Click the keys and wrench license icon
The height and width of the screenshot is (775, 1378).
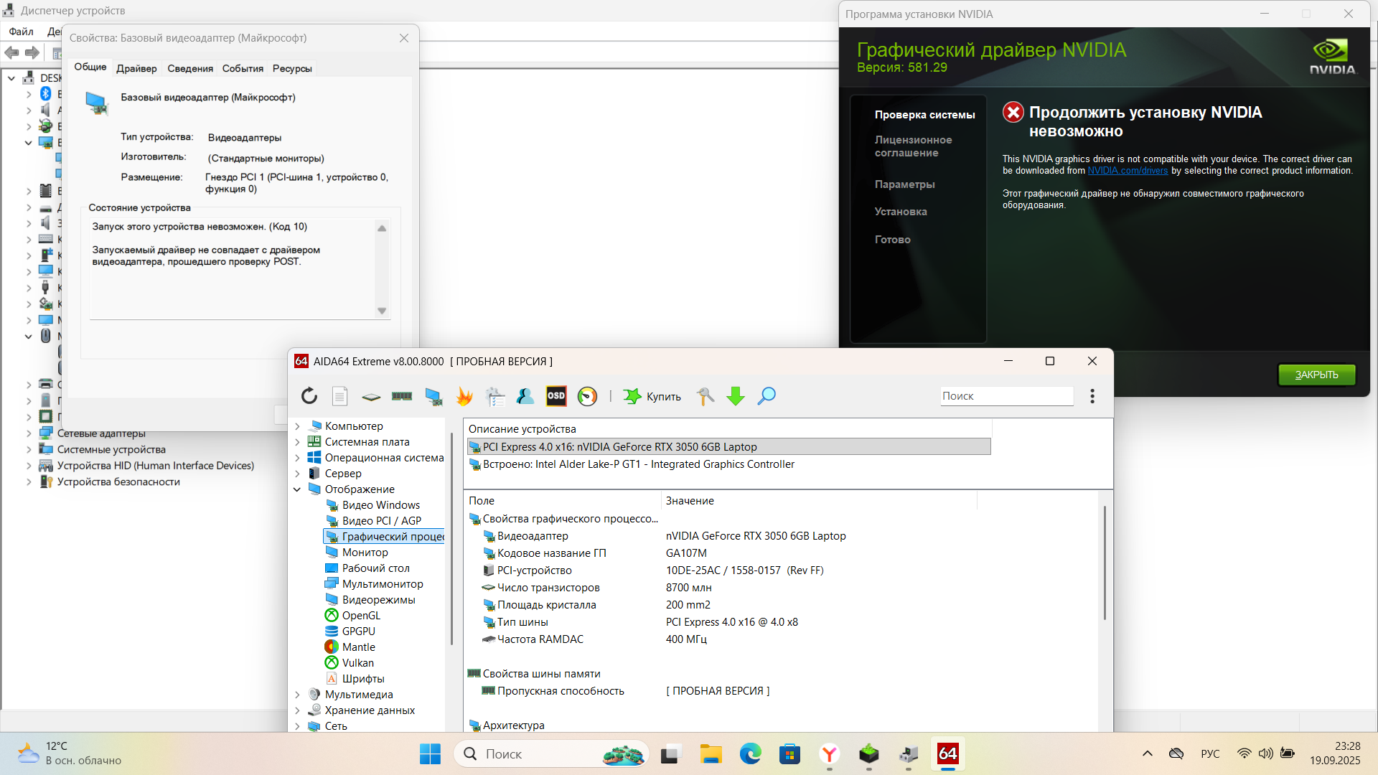(x=706, y=396)
